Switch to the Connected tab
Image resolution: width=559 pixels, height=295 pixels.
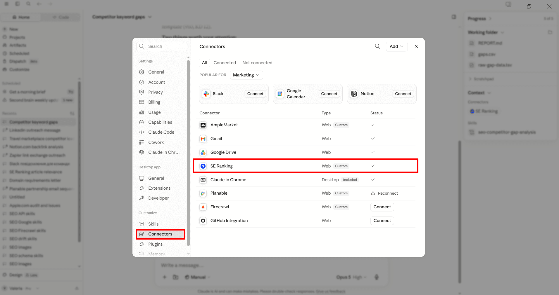225,63
